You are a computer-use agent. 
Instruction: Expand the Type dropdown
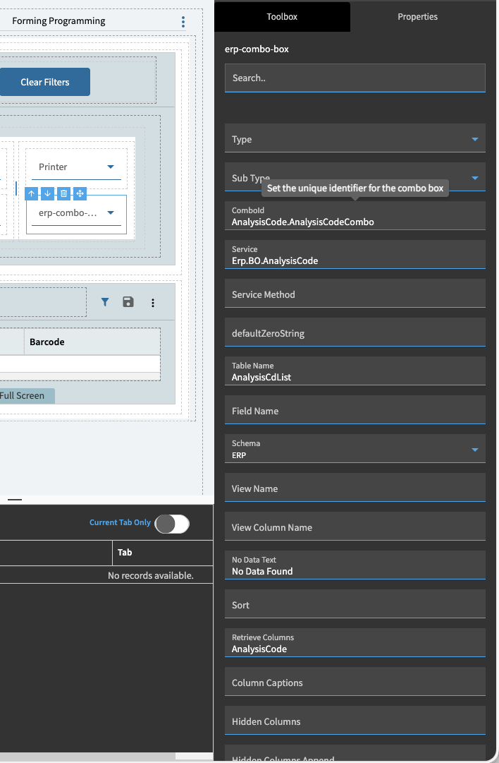(355, 138)
